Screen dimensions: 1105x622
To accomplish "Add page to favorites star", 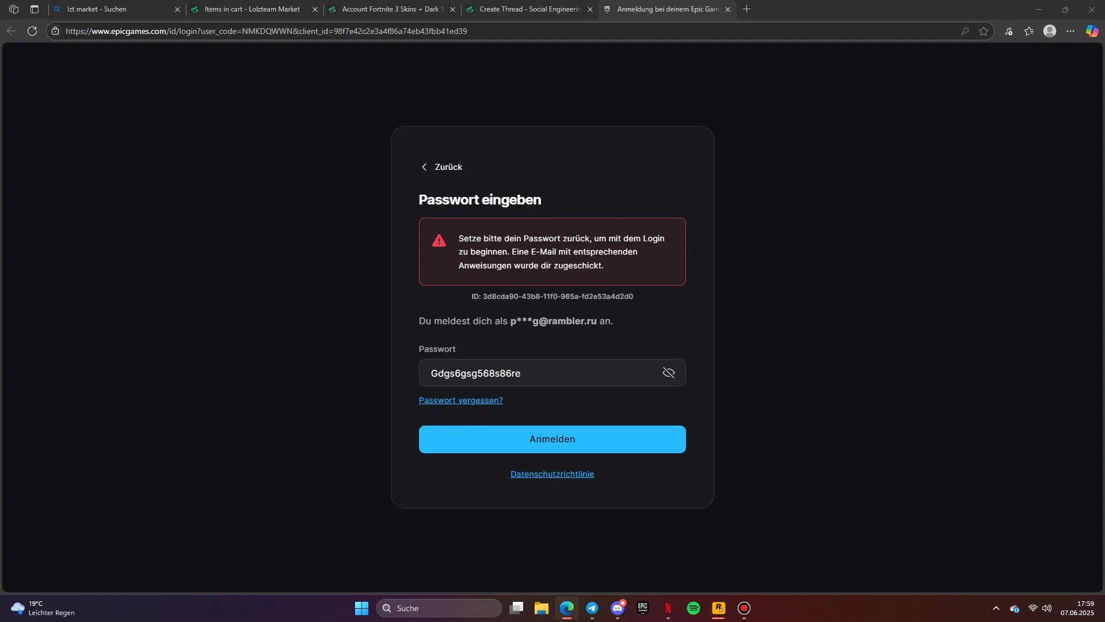I will point(984,31).
